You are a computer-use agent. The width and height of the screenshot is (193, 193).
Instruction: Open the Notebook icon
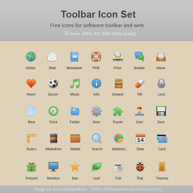coord(74,57)
